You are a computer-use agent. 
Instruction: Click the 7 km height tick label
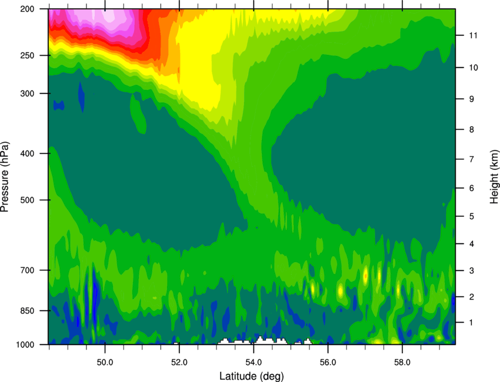[x=472, y=159]
